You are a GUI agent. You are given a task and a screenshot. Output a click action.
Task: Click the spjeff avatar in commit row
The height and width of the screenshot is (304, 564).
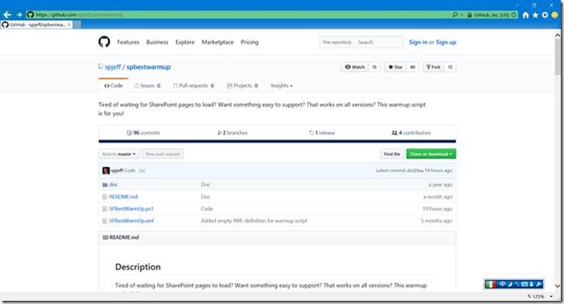click(106, 170)
